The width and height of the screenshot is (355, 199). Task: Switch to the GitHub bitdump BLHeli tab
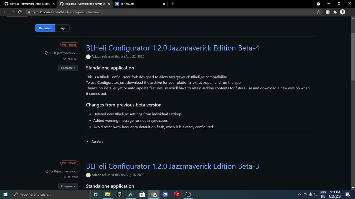29,4
